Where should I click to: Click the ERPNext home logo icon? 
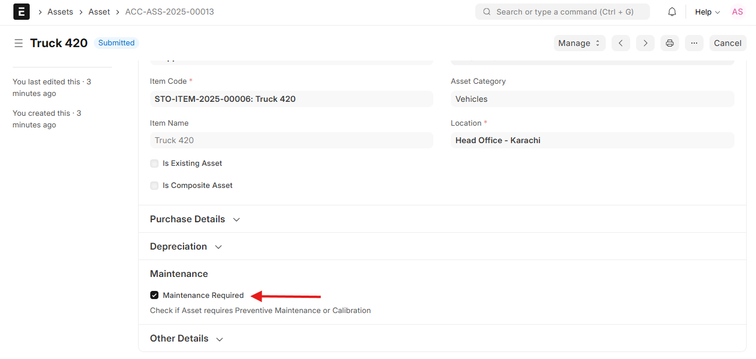(x=22, y=12)
